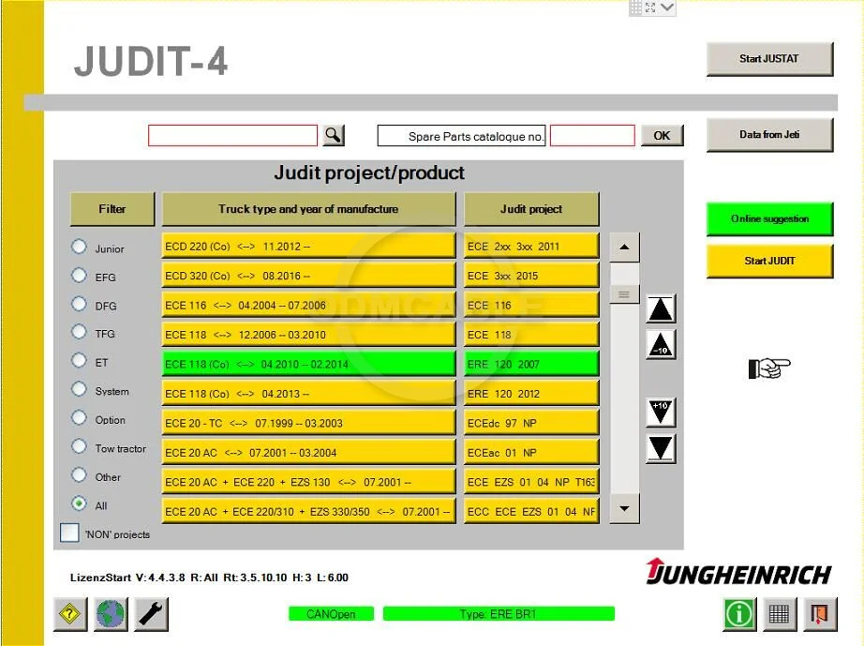Select Judit project ECE 2xx 3xx 2011
This screenshot has height=646, width=864.
pyautogui.click(x=531, y=246)
